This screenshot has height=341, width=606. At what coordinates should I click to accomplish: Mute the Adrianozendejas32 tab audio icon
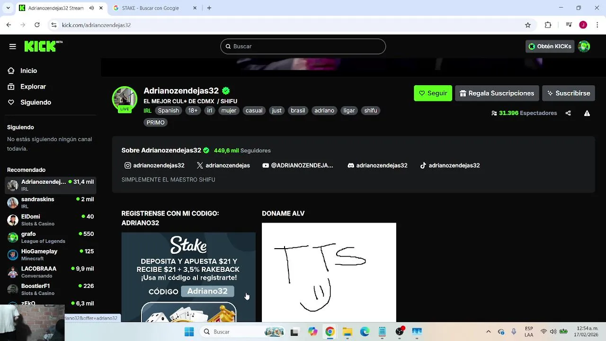click(91, 8)
